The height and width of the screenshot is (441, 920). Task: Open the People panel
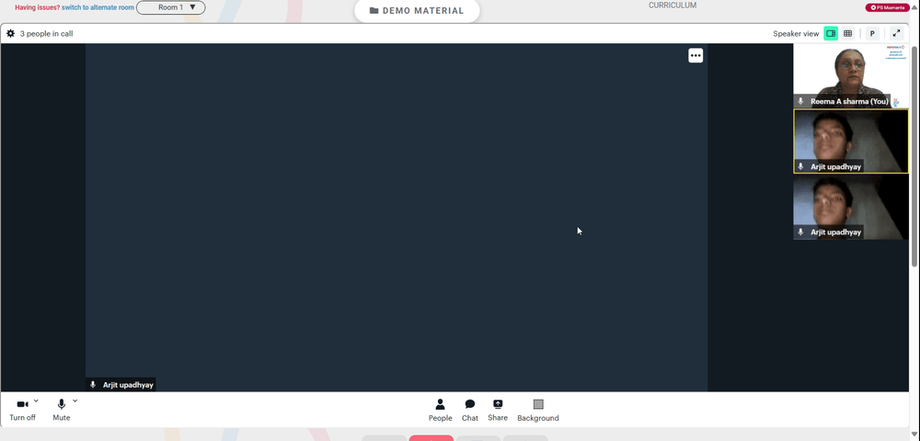pyautogui.click(x=440, y=410)
